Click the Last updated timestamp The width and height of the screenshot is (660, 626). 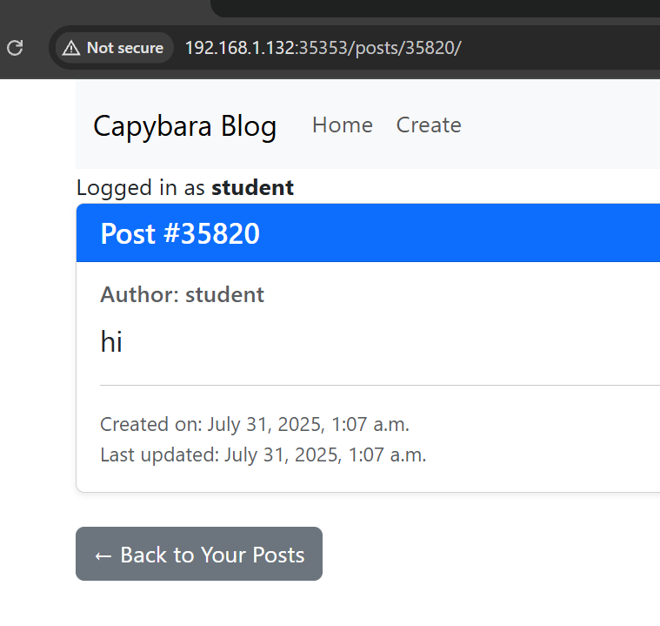click(263, 454)
